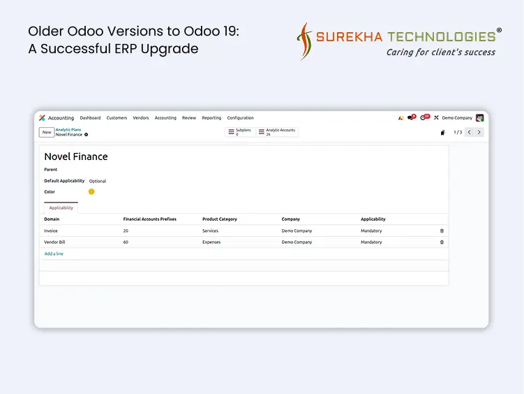Open the Review menu
This screenshot has height=394, width=524.
189,118
